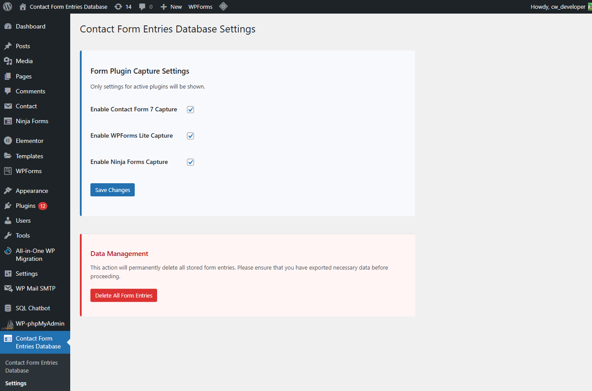Open Settings under Contact Form Entries Database
Screen dimensions: 592x391
tap(15, 383)
